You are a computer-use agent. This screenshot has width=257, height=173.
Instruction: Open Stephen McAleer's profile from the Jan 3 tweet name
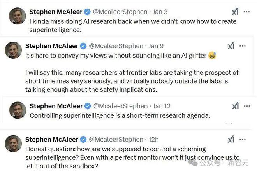point(56,12)
